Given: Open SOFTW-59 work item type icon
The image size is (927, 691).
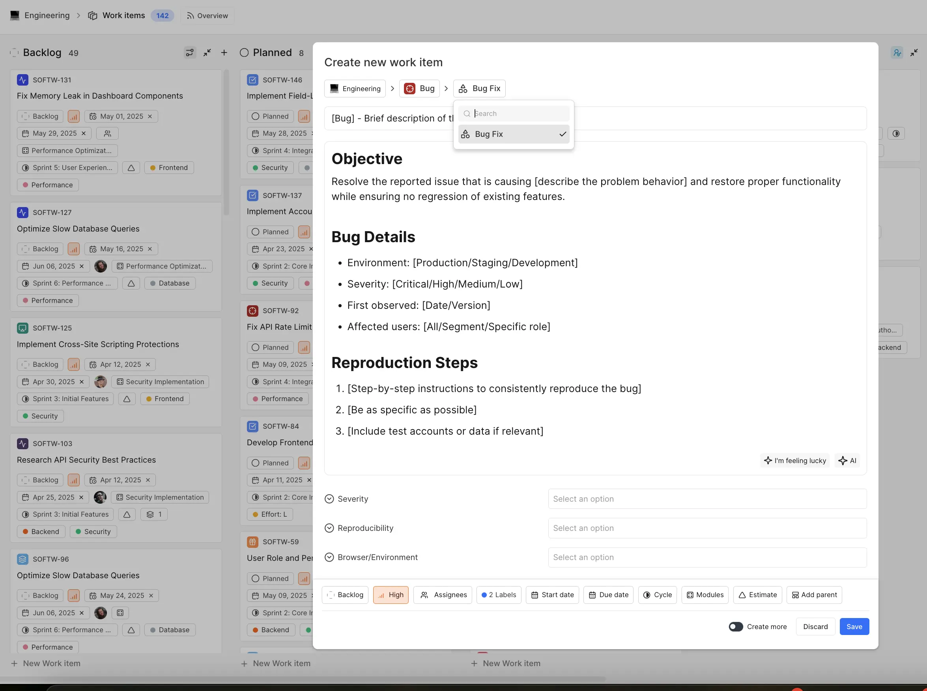Looking at the screenshot, I should [x=253, y=542].
